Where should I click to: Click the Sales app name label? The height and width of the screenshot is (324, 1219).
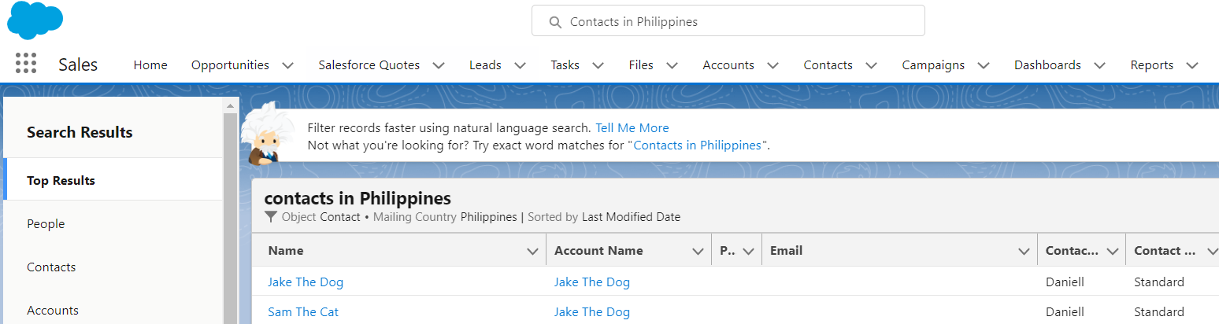point(78,64)
